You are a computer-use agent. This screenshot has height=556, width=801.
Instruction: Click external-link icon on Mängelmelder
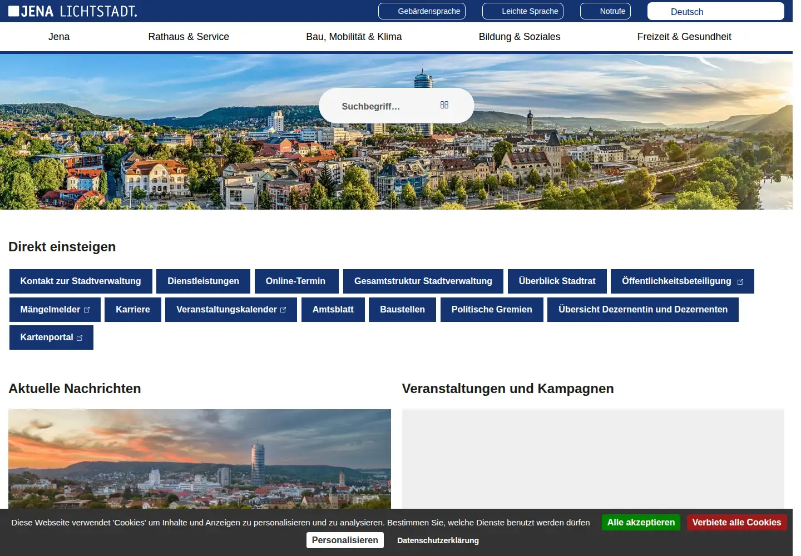[x=86, y=310]
